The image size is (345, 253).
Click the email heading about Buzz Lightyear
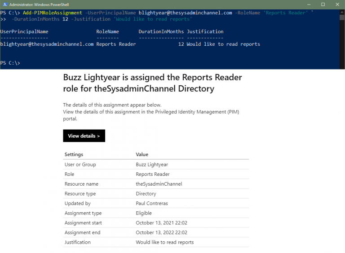click(x=152, y=83)
